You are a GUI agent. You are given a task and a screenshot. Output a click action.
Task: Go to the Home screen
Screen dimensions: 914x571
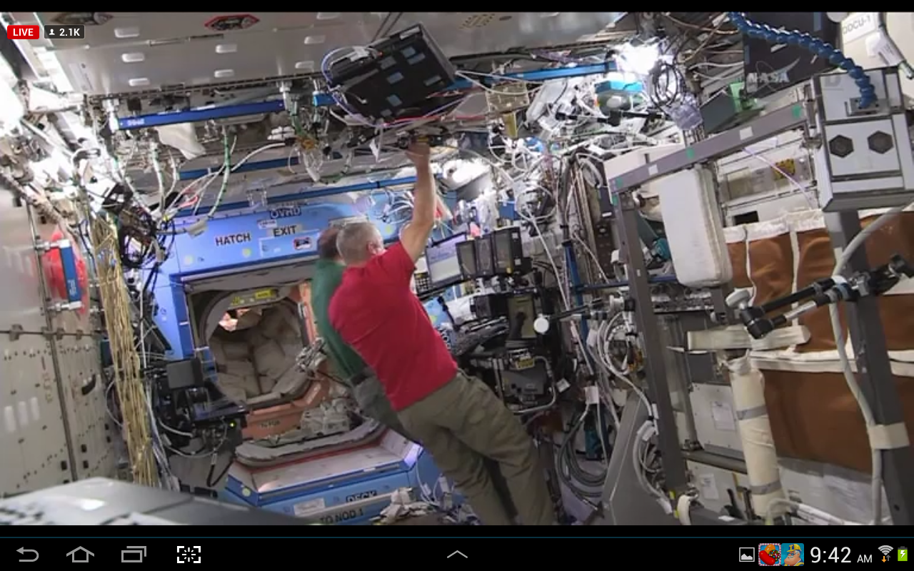pyautogui.click(x=80, y=555)
